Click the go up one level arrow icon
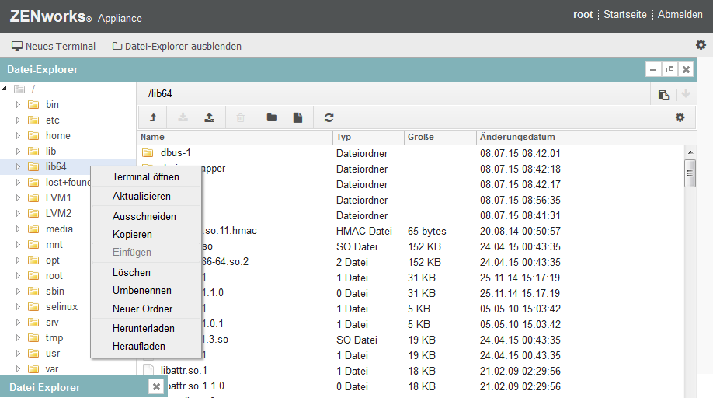This screenshot has height=398, width=713. (x=153, y=118)
